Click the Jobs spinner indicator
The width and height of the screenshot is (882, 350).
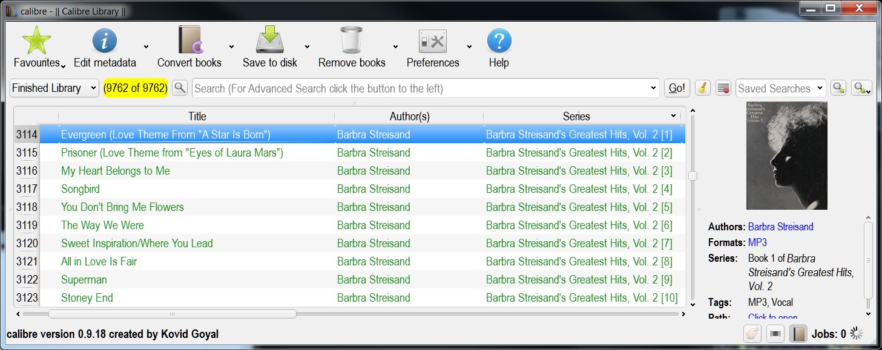(x=856, y=333)
